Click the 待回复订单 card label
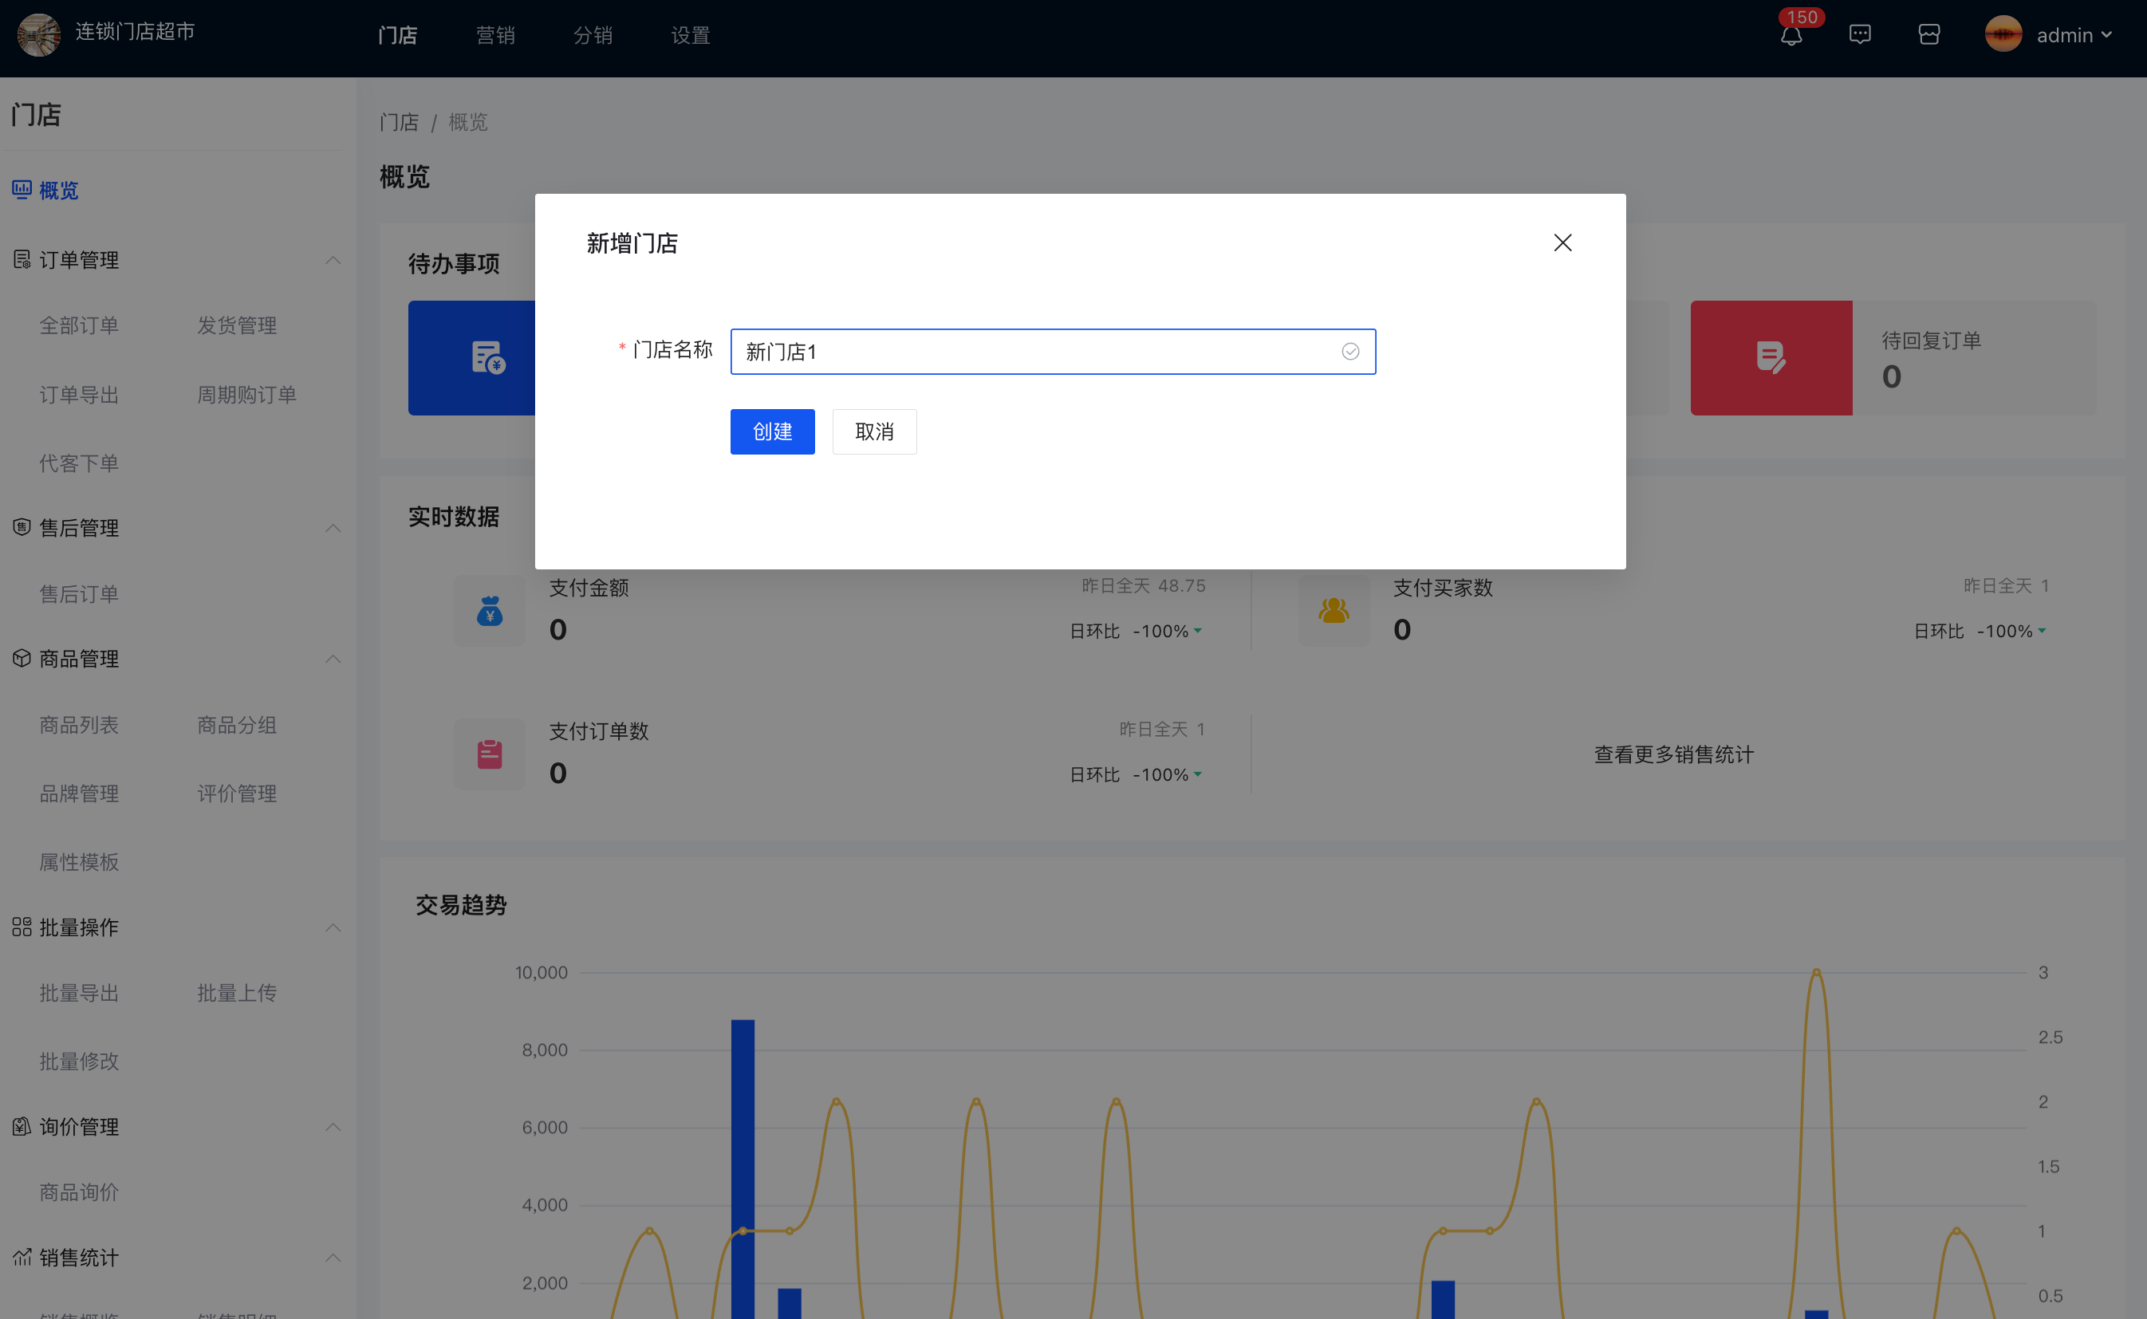The width and height of the screenshot is (2147, 1319). [x=1931, y=341]
